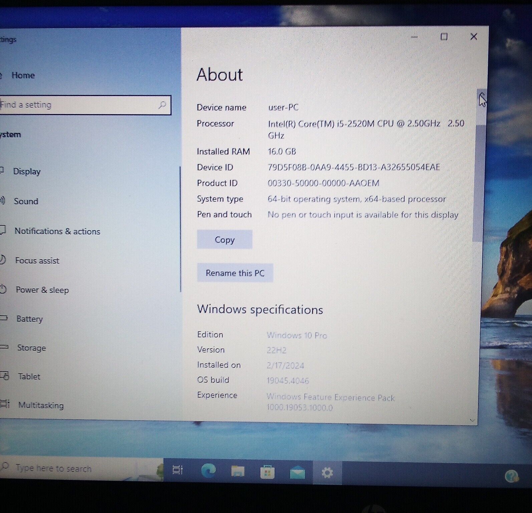
Task: Select the Device ID value 79D5F08B
Action: point(354,167)
